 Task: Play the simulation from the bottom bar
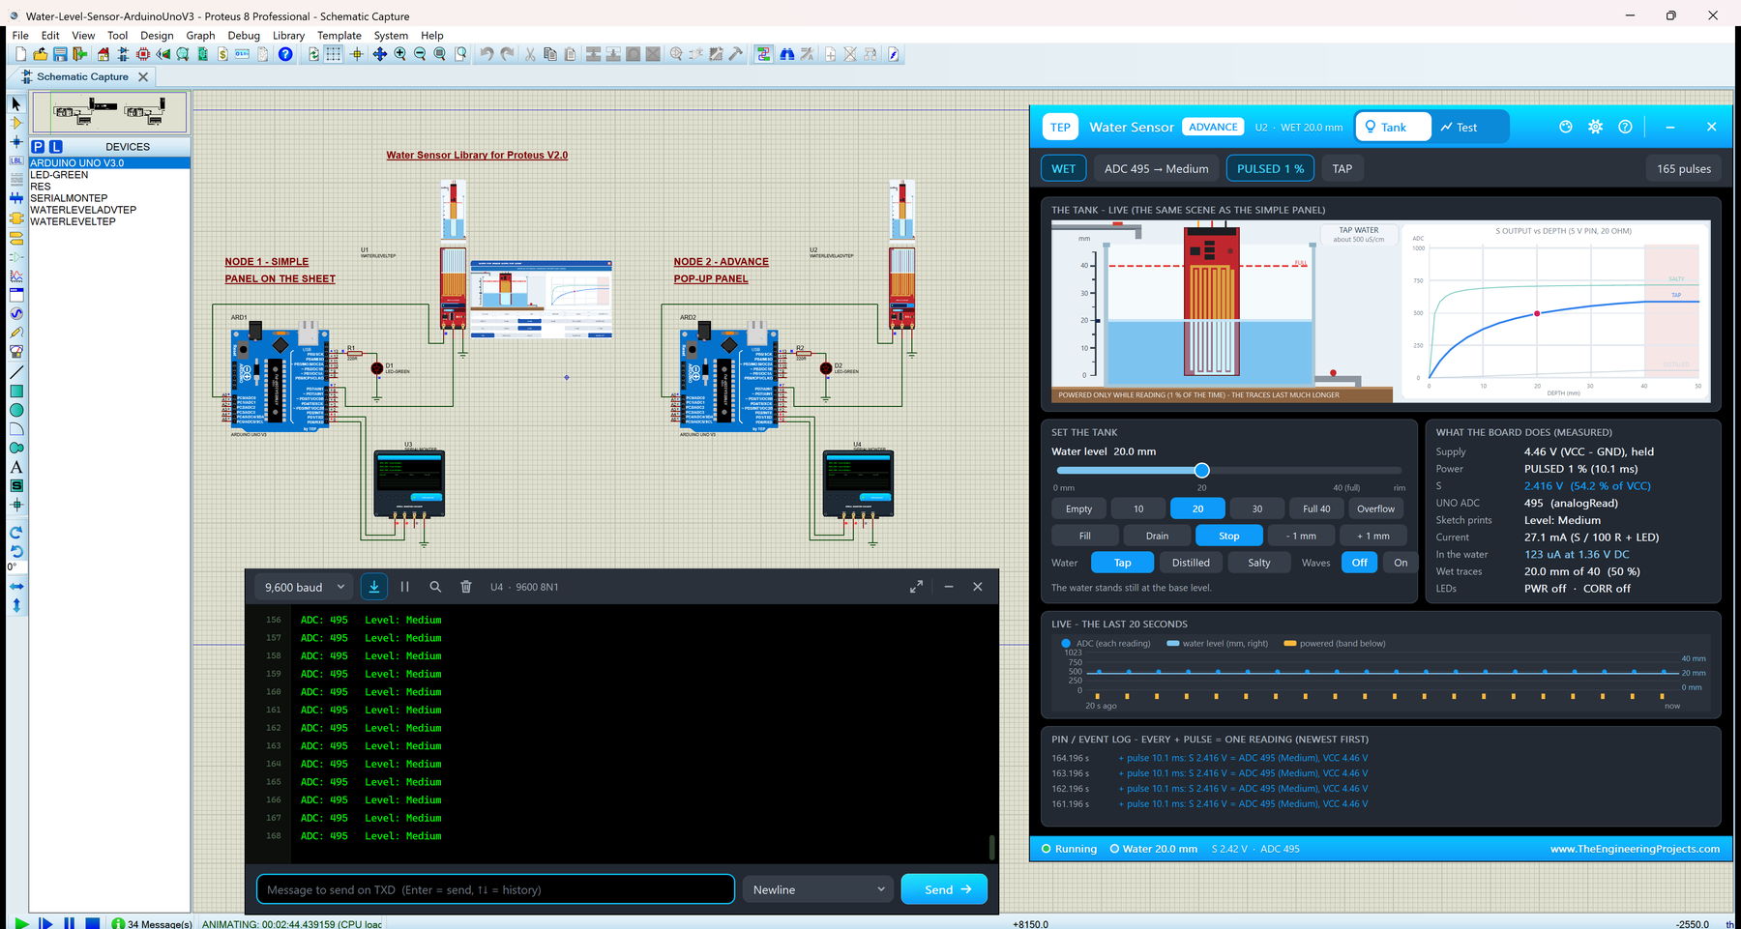click(x=21, y=923)
